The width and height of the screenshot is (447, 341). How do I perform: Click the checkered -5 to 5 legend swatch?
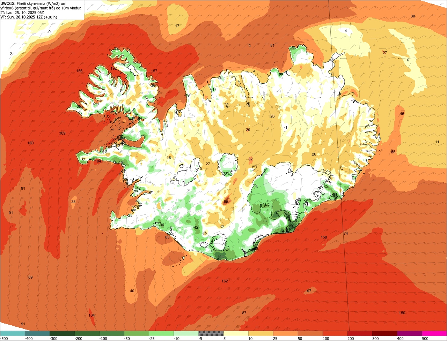pos(211,333)
